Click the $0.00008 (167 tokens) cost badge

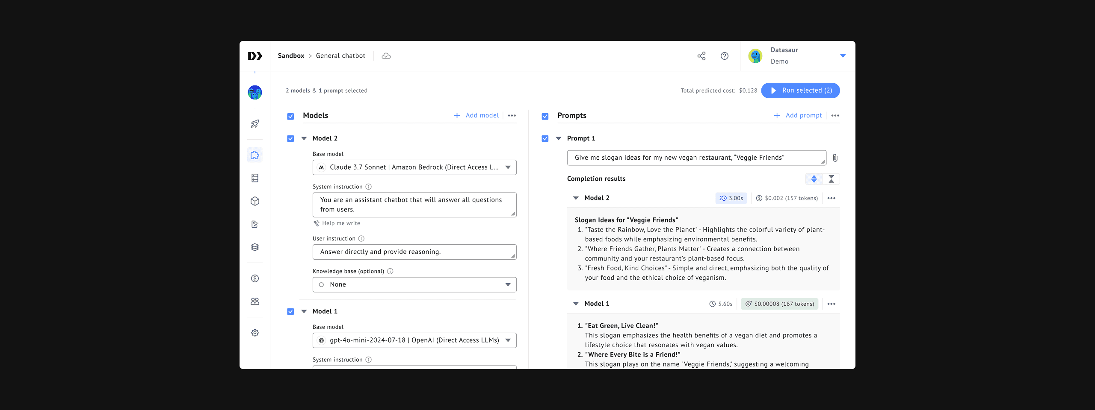tap(780, 304)
